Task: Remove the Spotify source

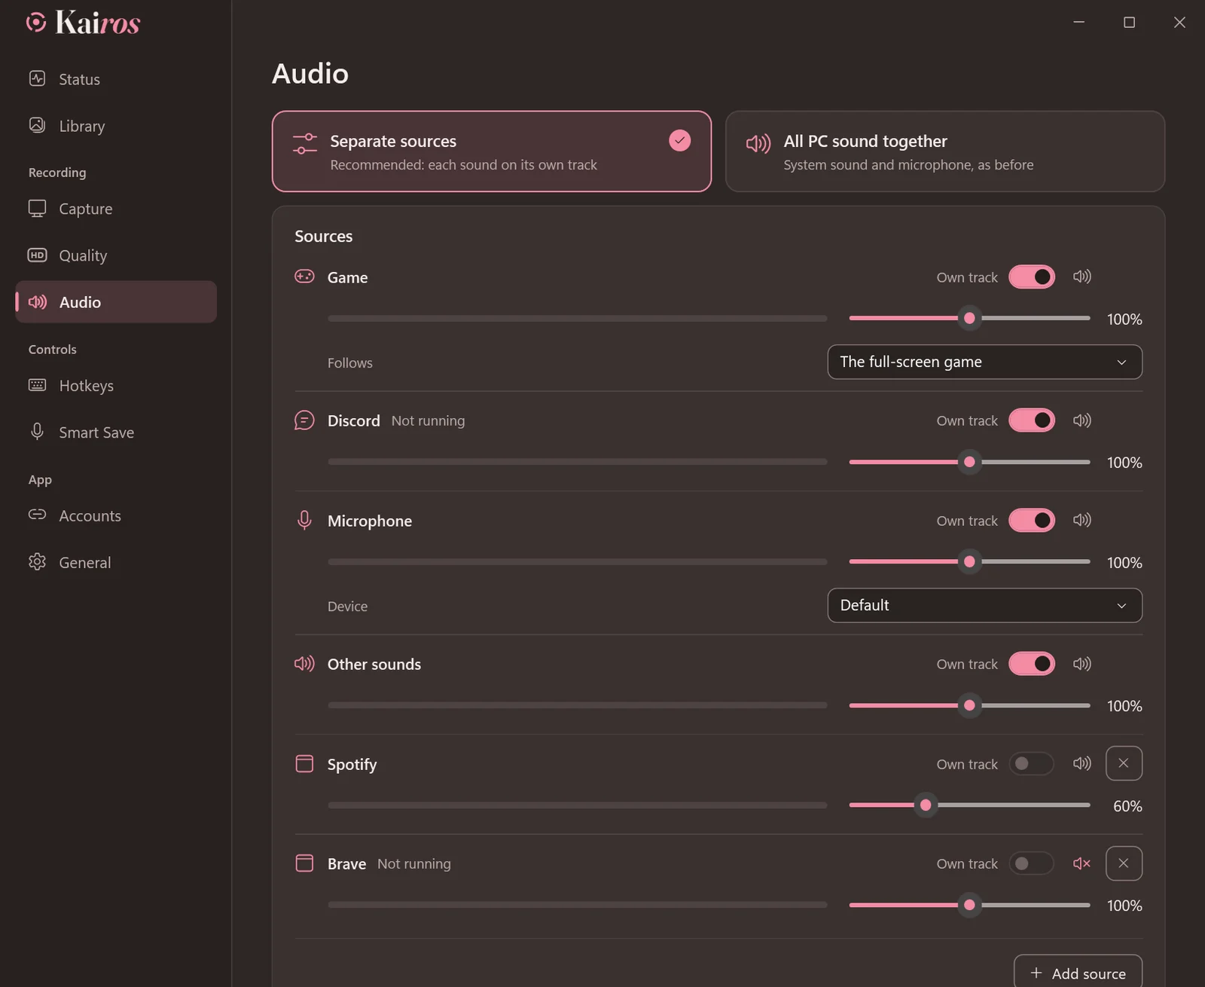Action: click(1124, 763)
